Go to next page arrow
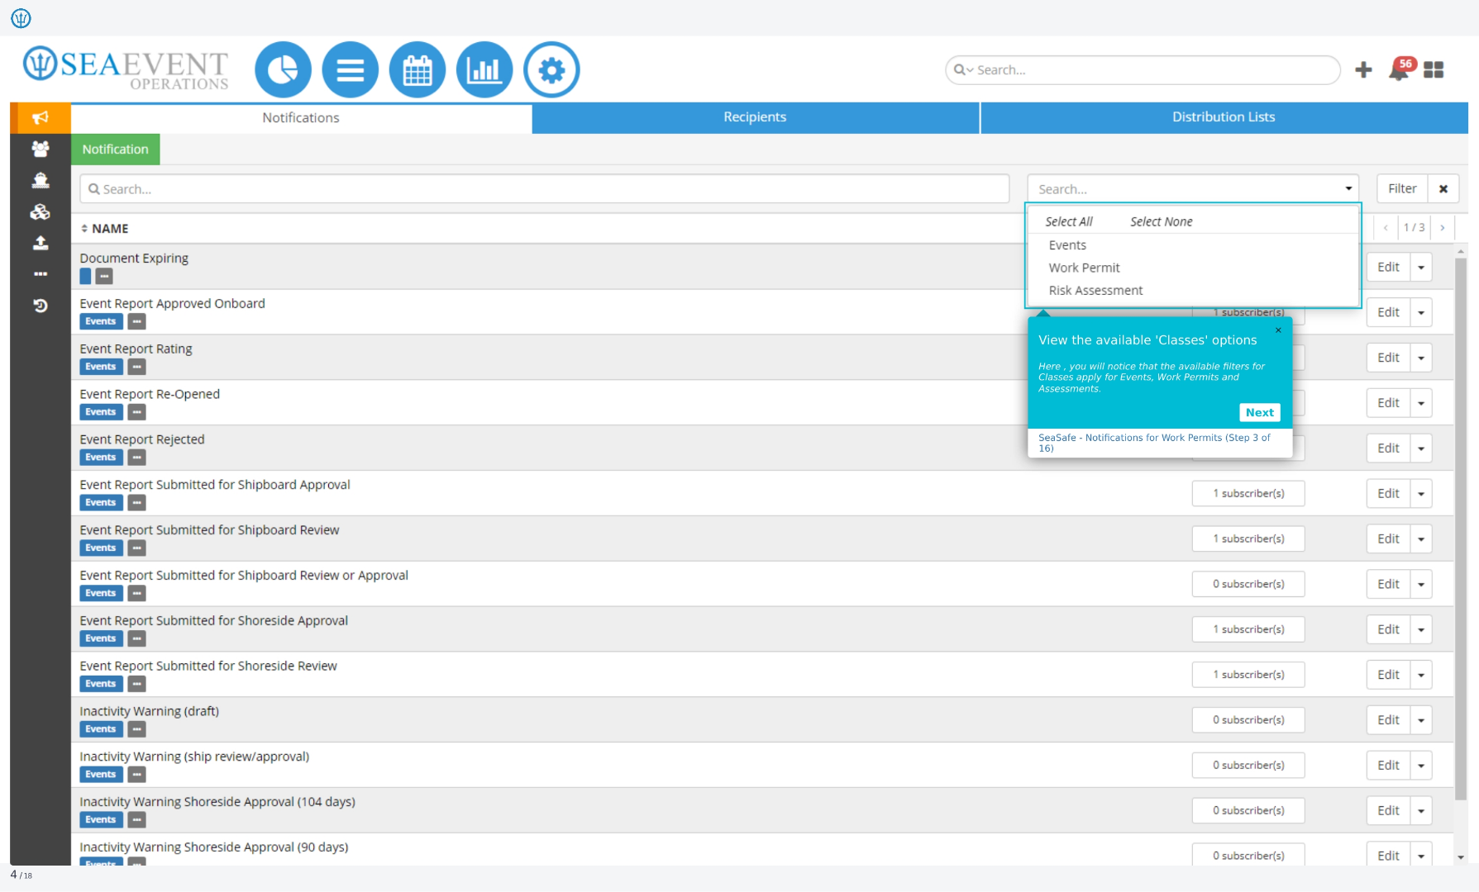The image size is (1479, 892). 1443,227
